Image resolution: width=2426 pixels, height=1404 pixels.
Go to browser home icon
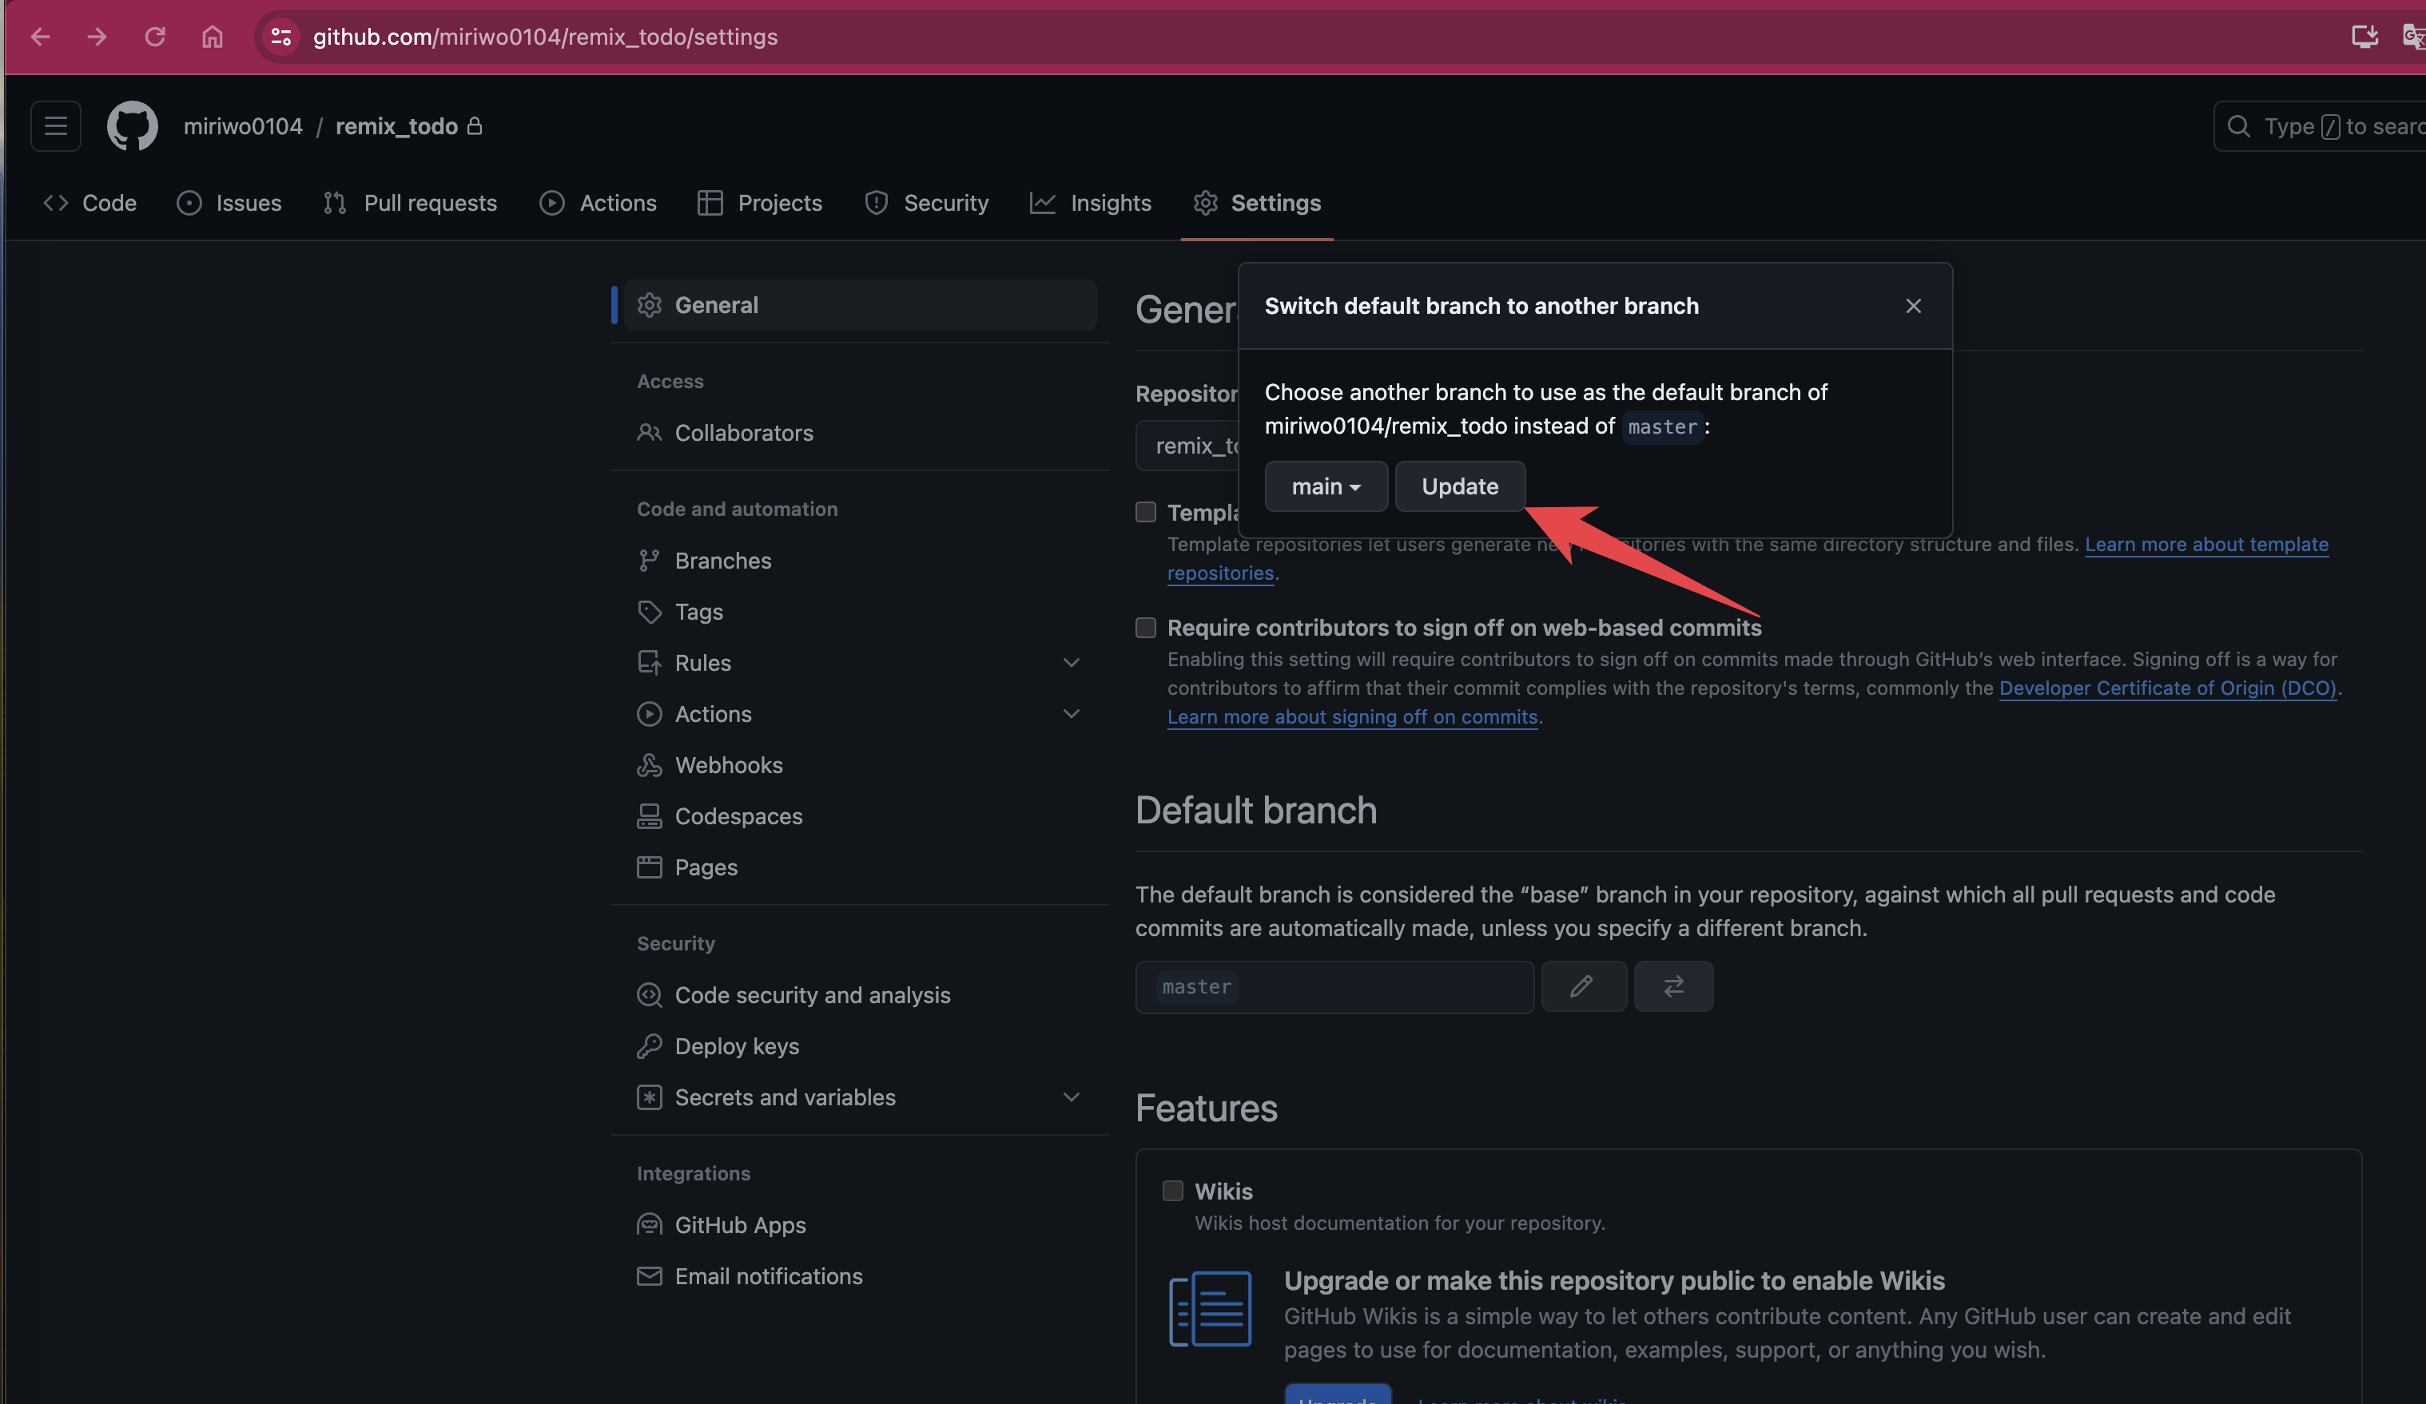(x=212, y=37)
